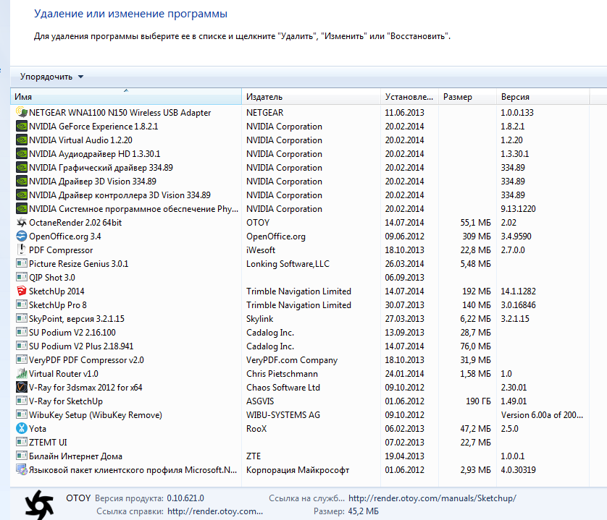Click the VeryPDF PDF Compressor v2.0 icon
This screenshot has width=607, height=520.
coord(22,359)
